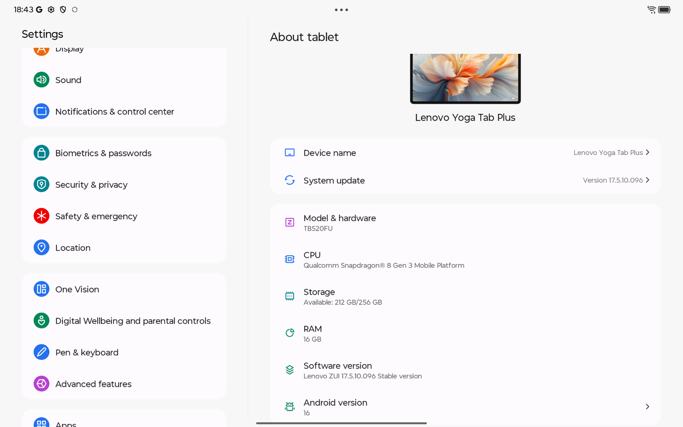Image resolution: width=683 pixels, height=427 pixels.
Task: Tap the Sound speaker icon
Action: (41, 80)
